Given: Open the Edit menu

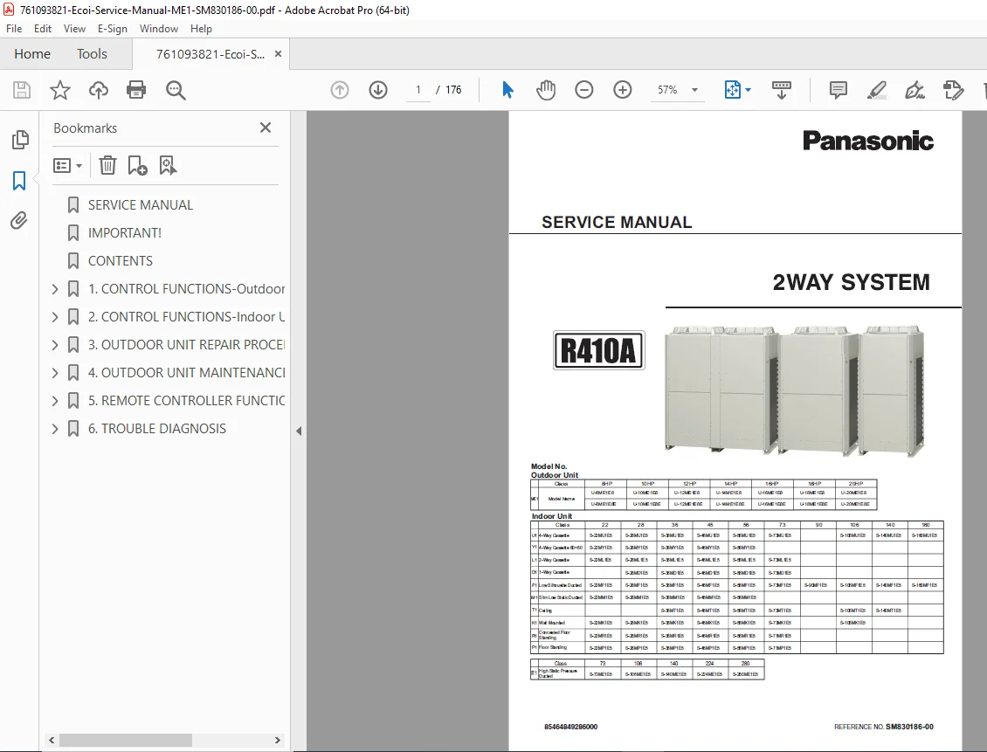Looking at the screenshot, I should (43, 28).
